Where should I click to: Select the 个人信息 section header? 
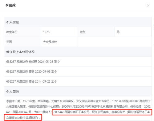(x=78, y=22)
